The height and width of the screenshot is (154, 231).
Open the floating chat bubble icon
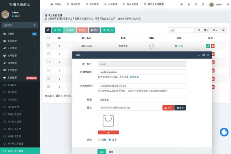(224, 132)
